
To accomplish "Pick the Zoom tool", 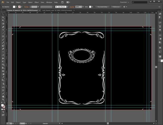I will coord(3,100).
